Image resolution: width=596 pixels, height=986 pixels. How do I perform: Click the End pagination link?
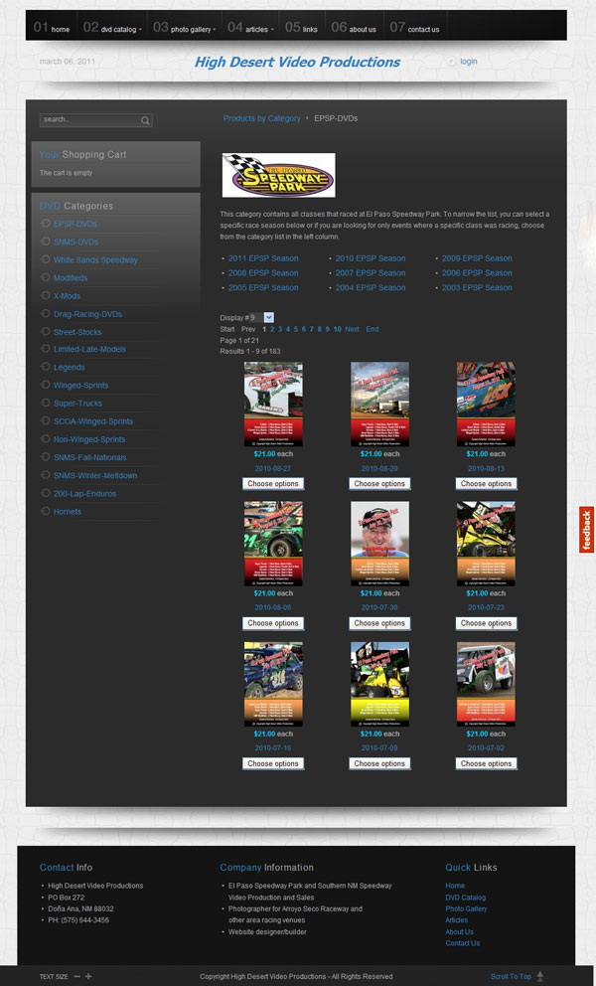372,329
